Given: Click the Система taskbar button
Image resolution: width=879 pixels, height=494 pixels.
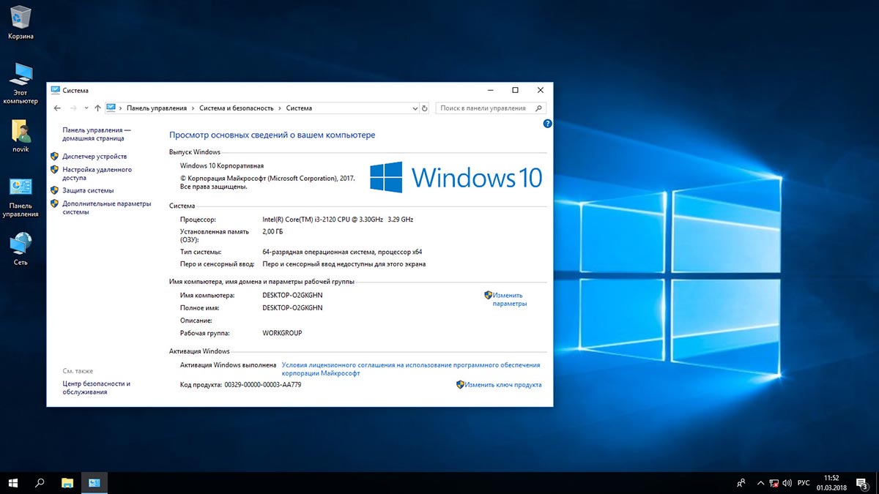Looking at the screenshot, I should click(94, 483).
